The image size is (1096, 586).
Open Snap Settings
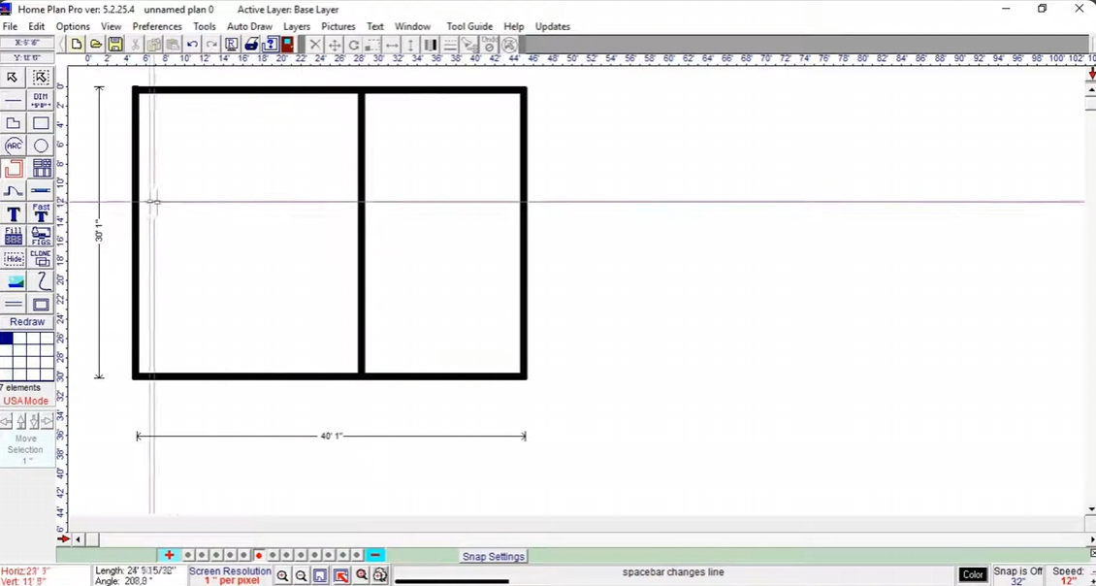click(493, 557)
